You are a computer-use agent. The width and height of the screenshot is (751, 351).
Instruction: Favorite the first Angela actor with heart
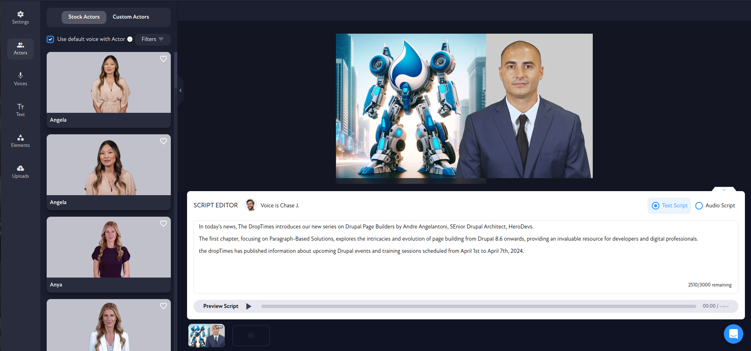(x=164, y=59)
